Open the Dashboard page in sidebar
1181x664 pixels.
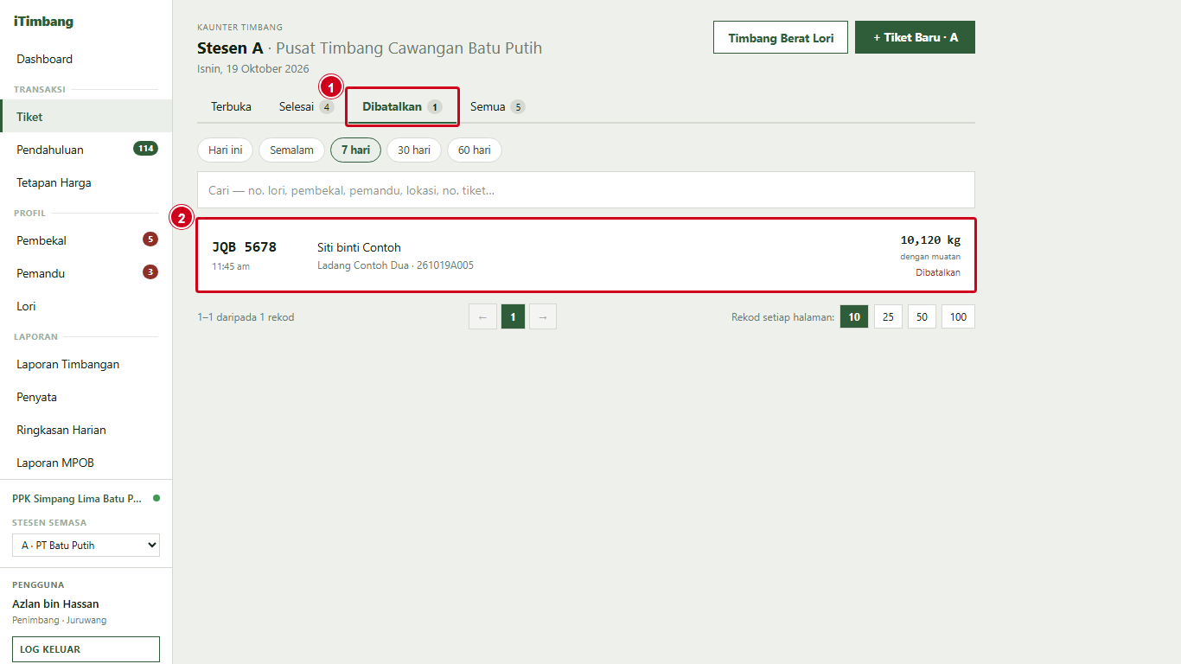[86, 59]
